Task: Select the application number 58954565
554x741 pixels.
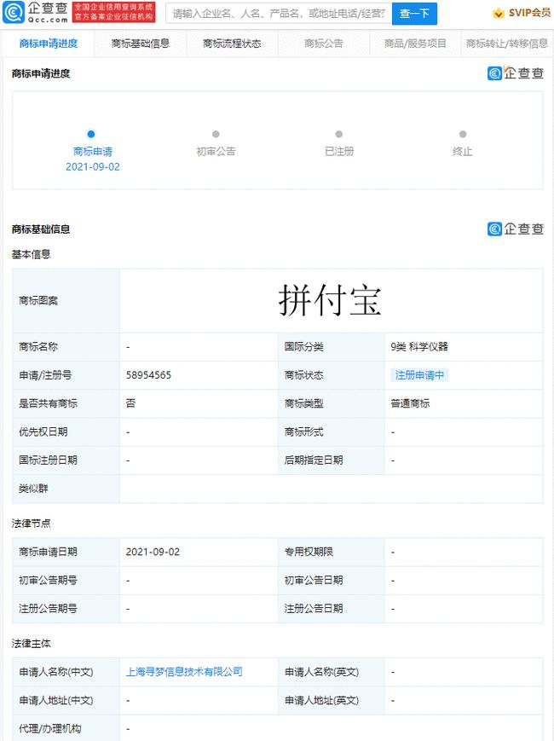Action: point(149,375)
